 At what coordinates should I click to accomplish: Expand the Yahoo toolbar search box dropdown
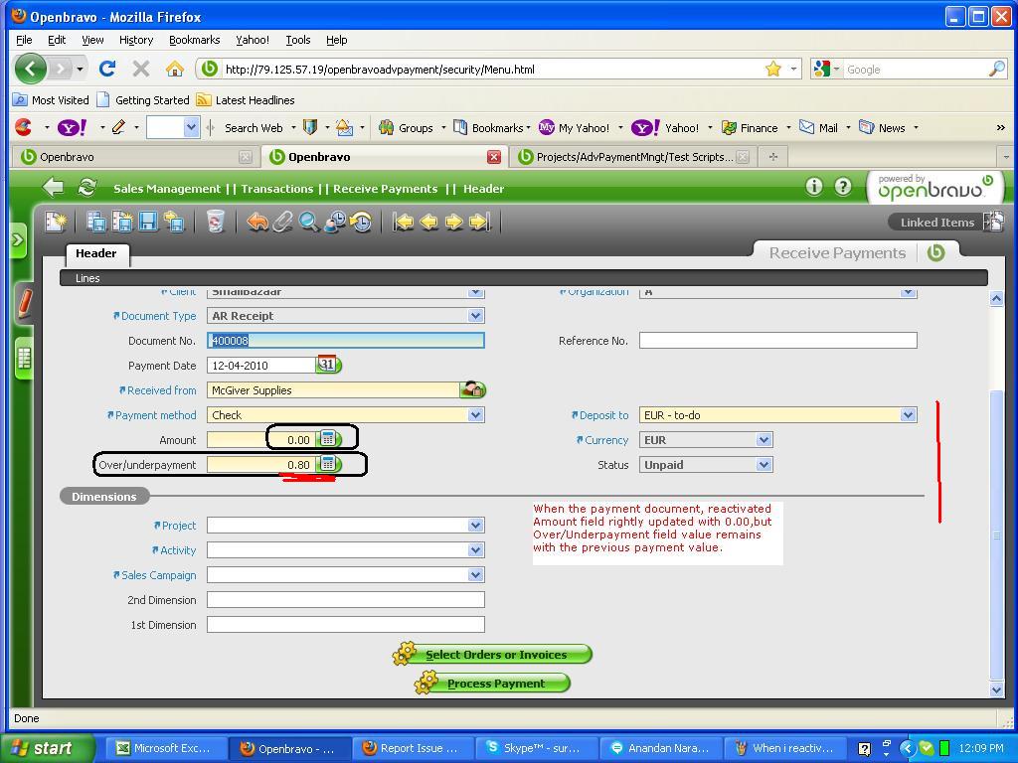click(191, 127)
